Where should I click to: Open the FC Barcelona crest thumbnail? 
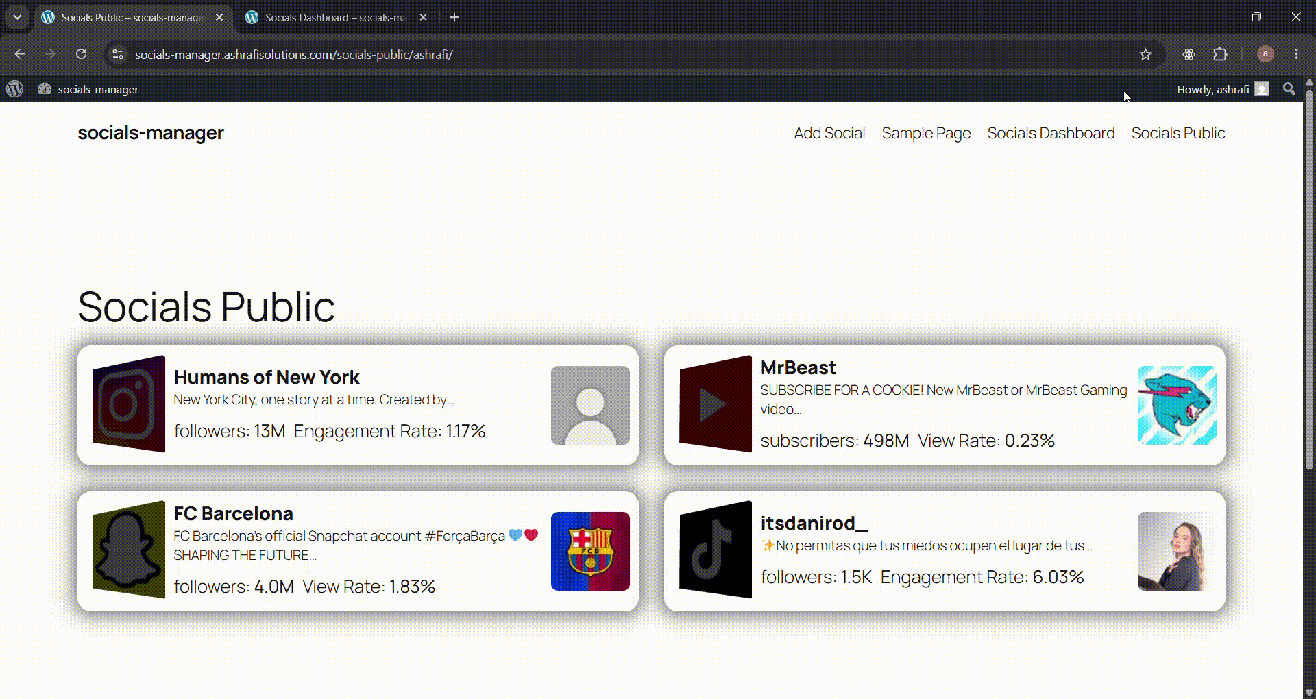click(590, 551)
